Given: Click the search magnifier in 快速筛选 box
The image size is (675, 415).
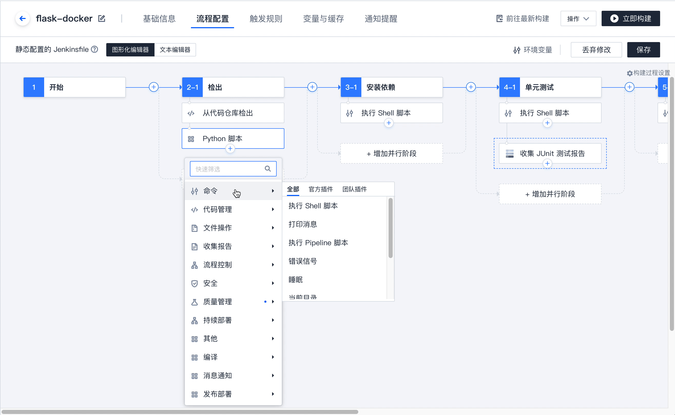Looking at the screenshot, I should 268,169.
